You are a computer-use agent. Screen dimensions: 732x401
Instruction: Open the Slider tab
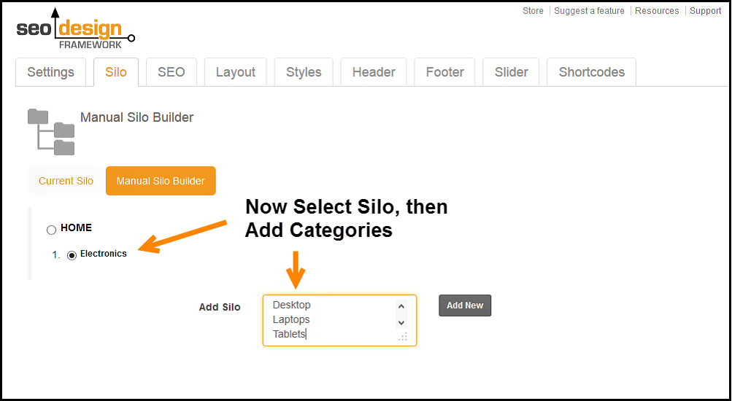point(511,72)
